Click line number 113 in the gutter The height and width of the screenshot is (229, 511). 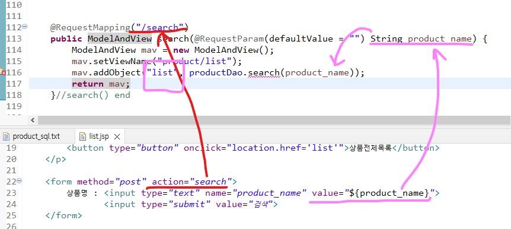point(14,39)
